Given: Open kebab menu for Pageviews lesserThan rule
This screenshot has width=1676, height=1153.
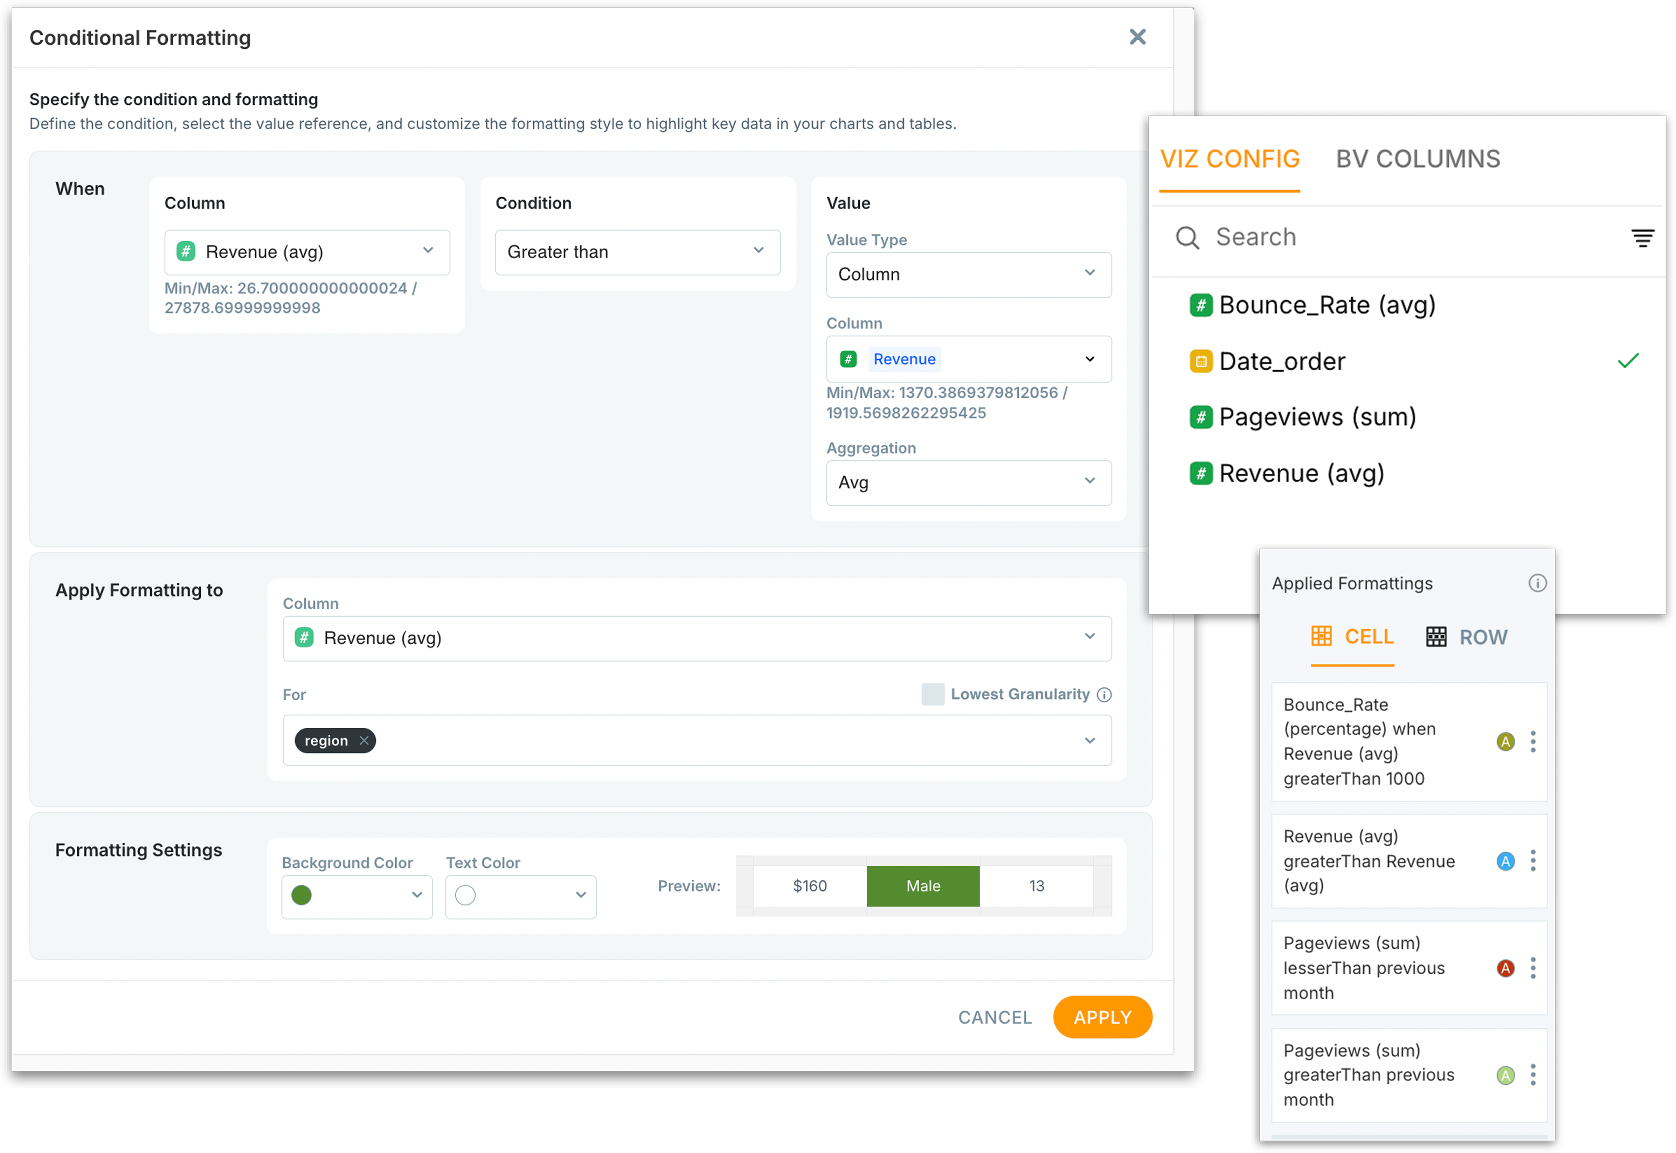Looking at the screenshot, I should [x=1533, y=968].
